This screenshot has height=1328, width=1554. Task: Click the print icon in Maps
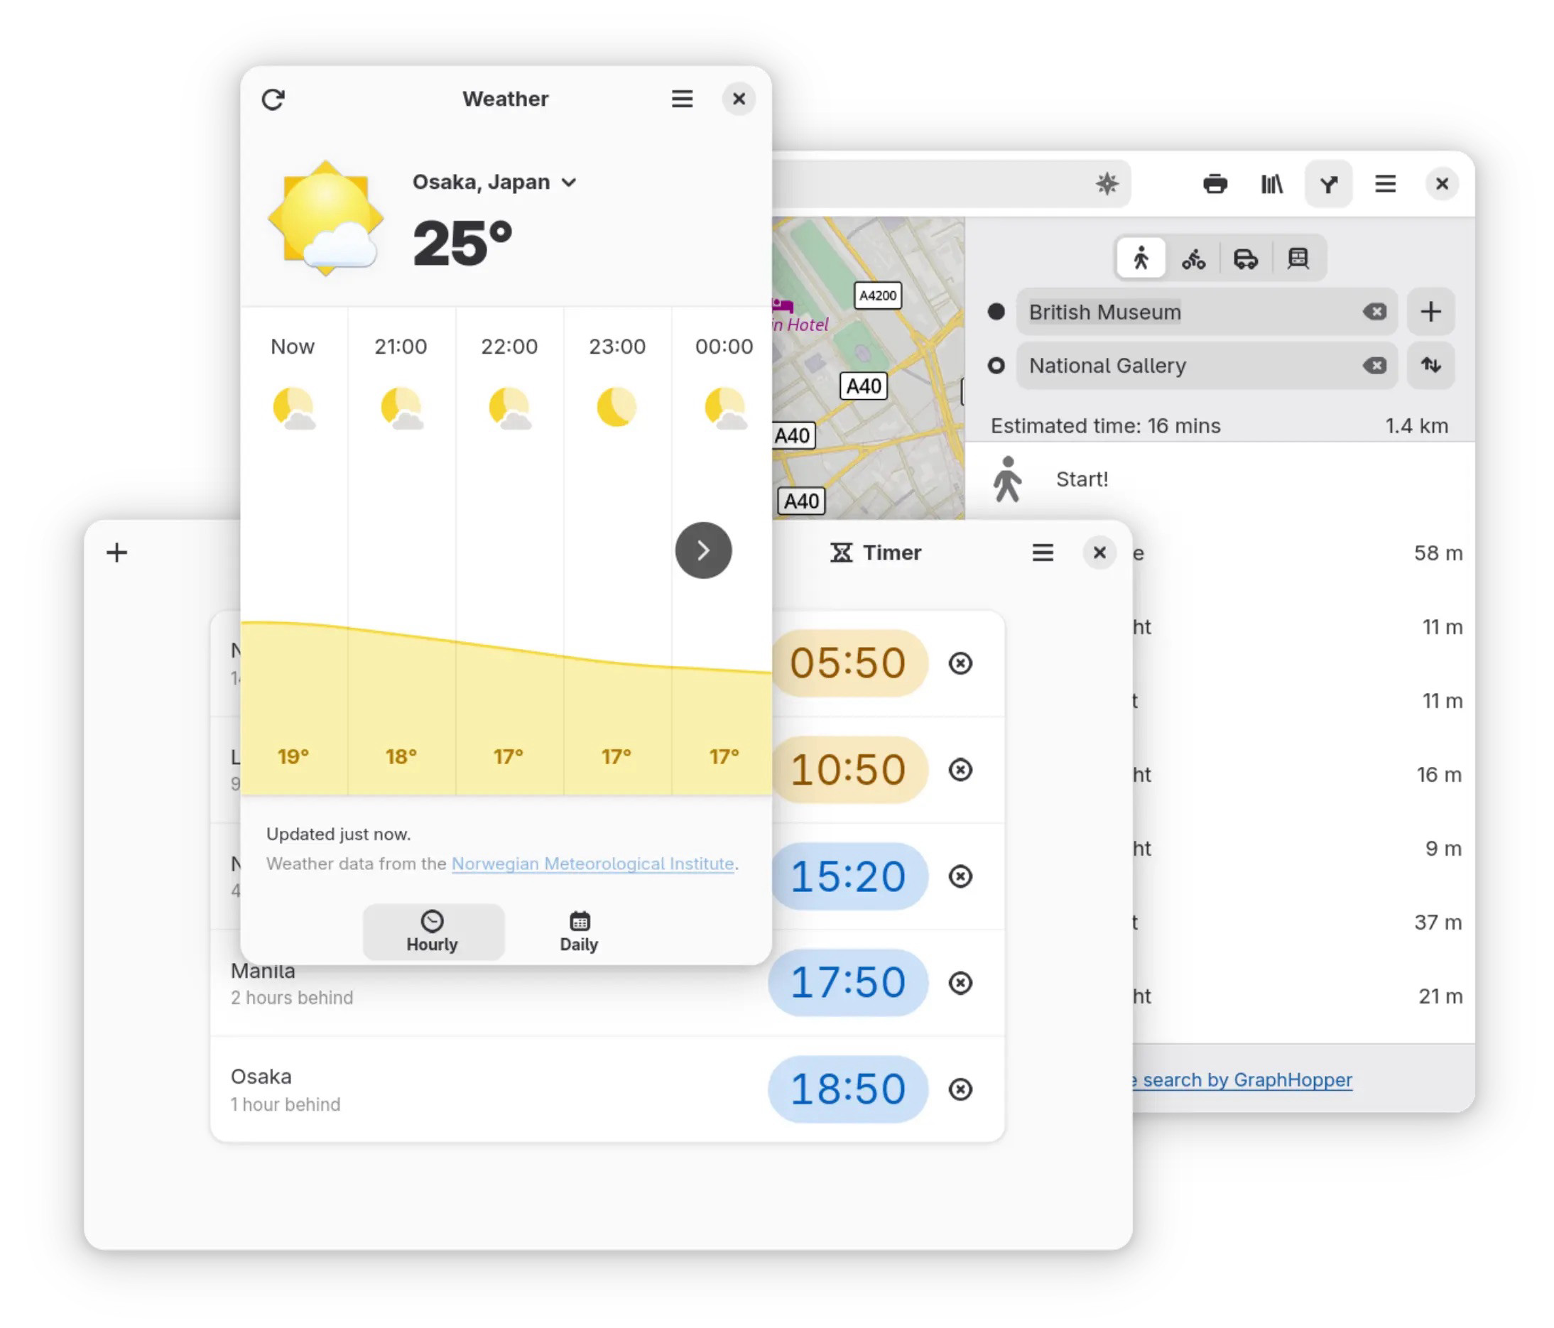point(1215,184)
